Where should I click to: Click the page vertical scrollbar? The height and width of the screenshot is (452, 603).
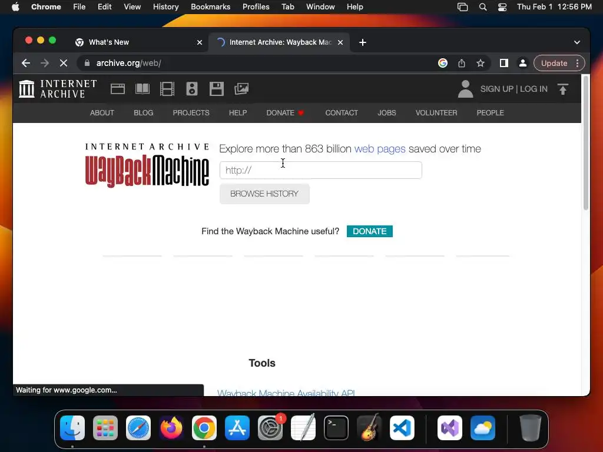tap(586, 143)
